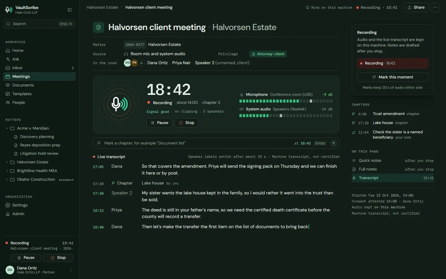The image size is (446, 279).
Task: Jump to the Lake house chapter at 17:38
Action: pyautogui.click(x=393, y=123)
